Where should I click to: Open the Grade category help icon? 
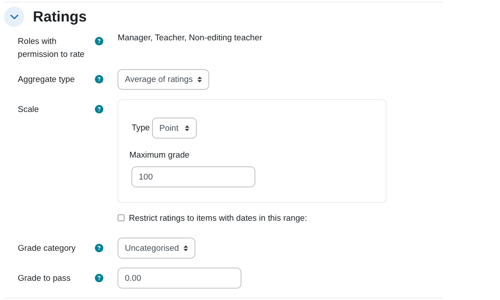pos(99,248)
